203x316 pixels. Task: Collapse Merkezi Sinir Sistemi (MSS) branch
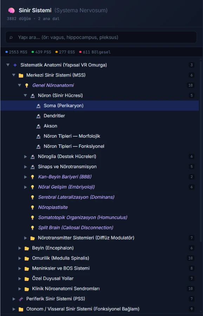coord(14,75)
